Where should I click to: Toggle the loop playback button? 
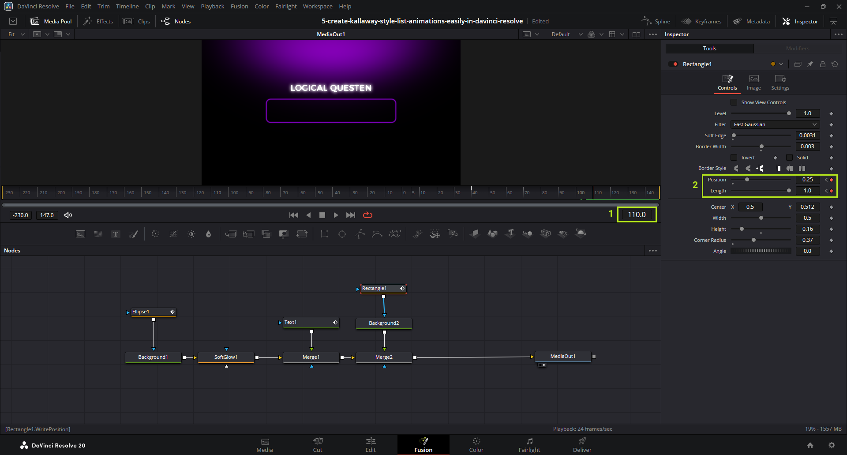pyautogui.click(x=367, y=215)
